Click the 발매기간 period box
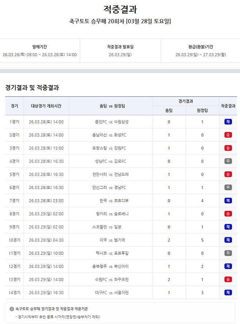This screenshot has height=324, width=240. (39, 51)
